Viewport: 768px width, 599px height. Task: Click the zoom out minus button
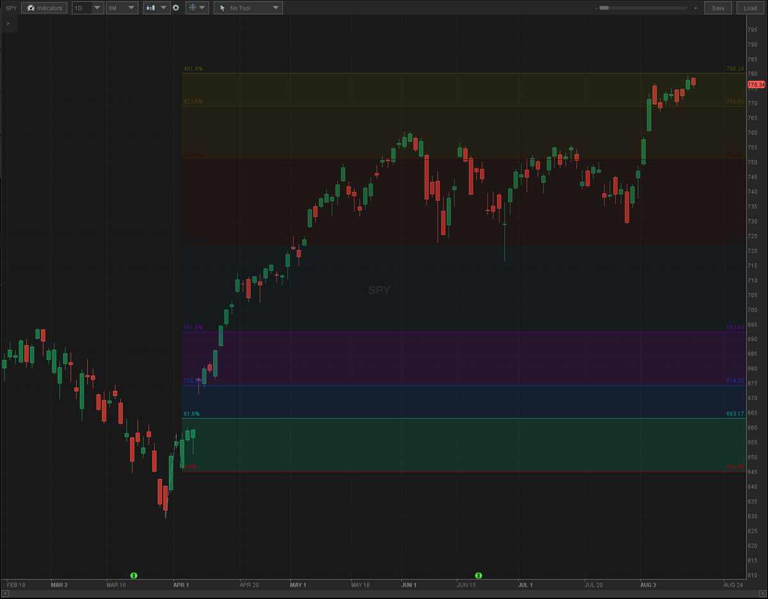596,8
